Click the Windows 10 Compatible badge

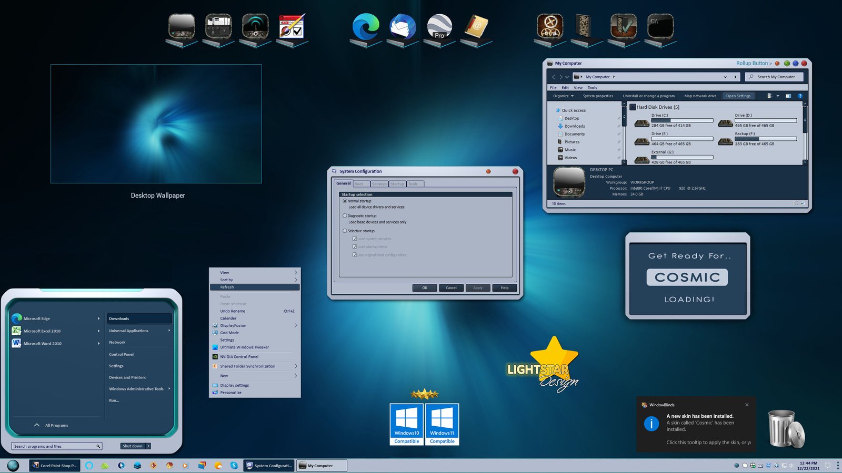click(407, 424)
